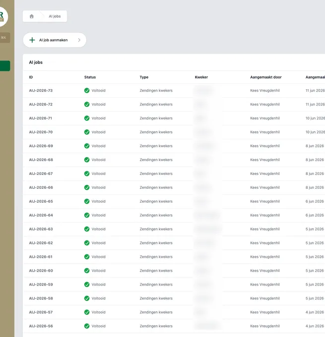Open job AIJ-2026-62
The image size is (325, 337).
[41, 243]
